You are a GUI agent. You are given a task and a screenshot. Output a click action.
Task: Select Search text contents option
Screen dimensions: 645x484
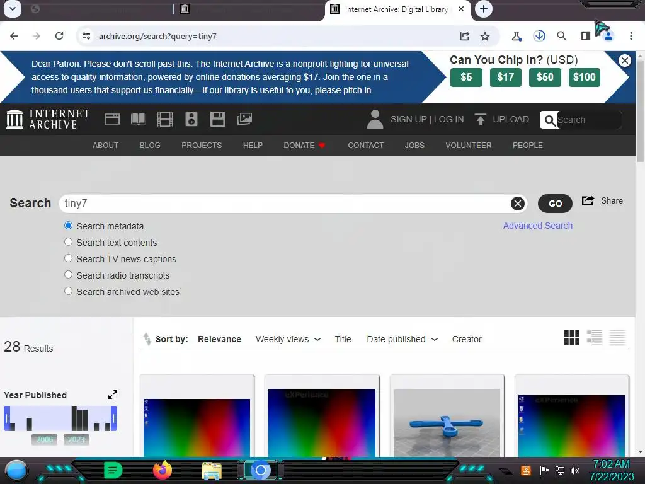tap(68, 242)
